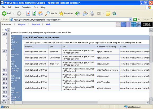Screen dimensions: 153x109
Task: Click the console Help link
Action: pos(49,24)
